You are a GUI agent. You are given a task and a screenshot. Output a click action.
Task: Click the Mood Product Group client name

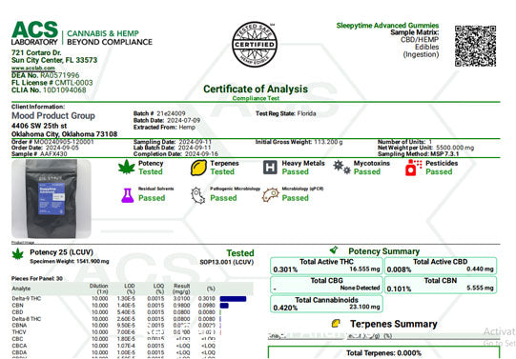coord(53,115)
